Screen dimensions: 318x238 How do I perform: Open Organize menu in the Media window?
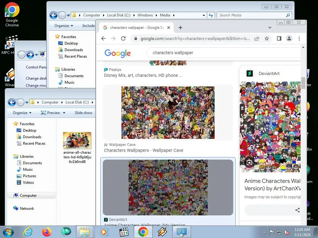point(63,26)
